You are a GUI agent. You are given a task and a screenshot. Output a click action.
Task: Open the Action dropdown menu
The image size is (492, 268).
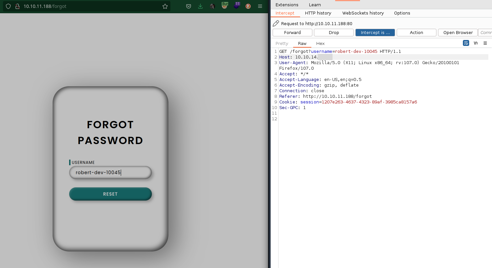(417, 32)
